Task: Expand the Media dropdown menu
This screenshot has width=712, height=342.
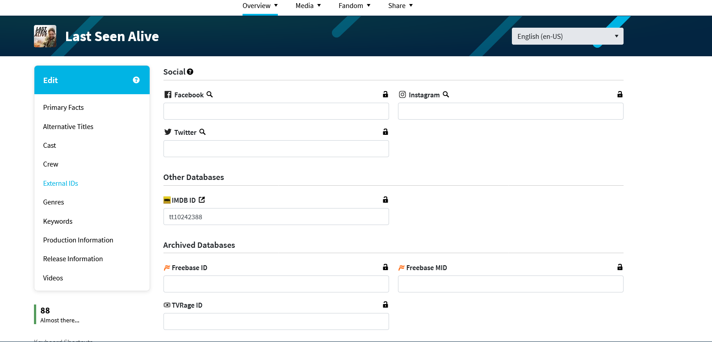Action: point(308,6)
